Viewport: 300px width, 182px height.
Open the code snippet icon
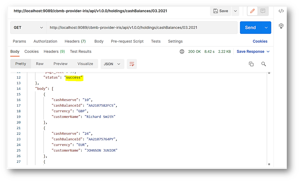click(x=281, y=11)
